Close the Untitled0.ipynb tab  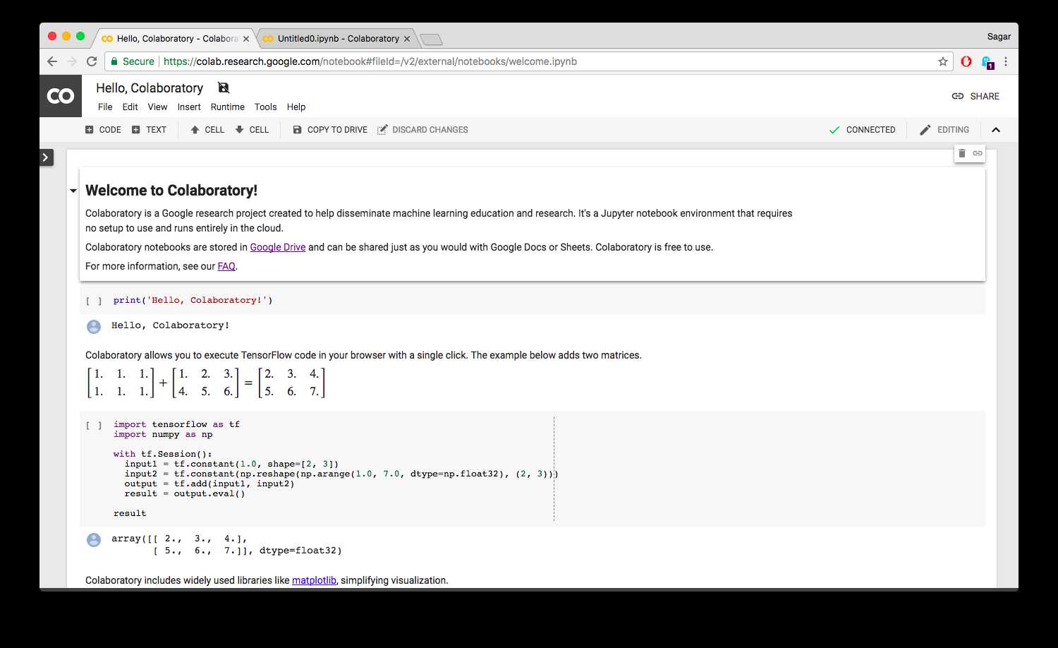pos(407,39)
